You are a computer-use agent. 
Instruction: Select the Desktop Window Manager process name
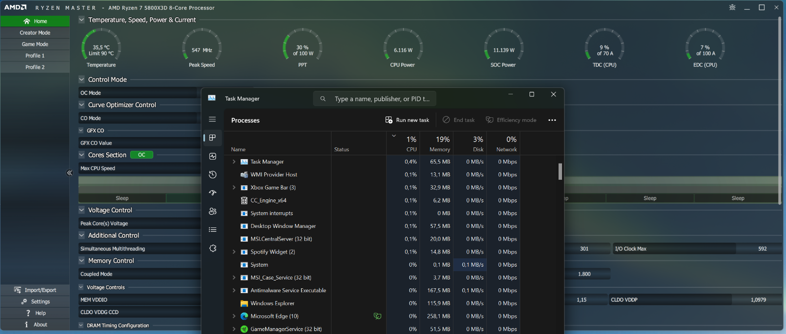click(283, 226)
